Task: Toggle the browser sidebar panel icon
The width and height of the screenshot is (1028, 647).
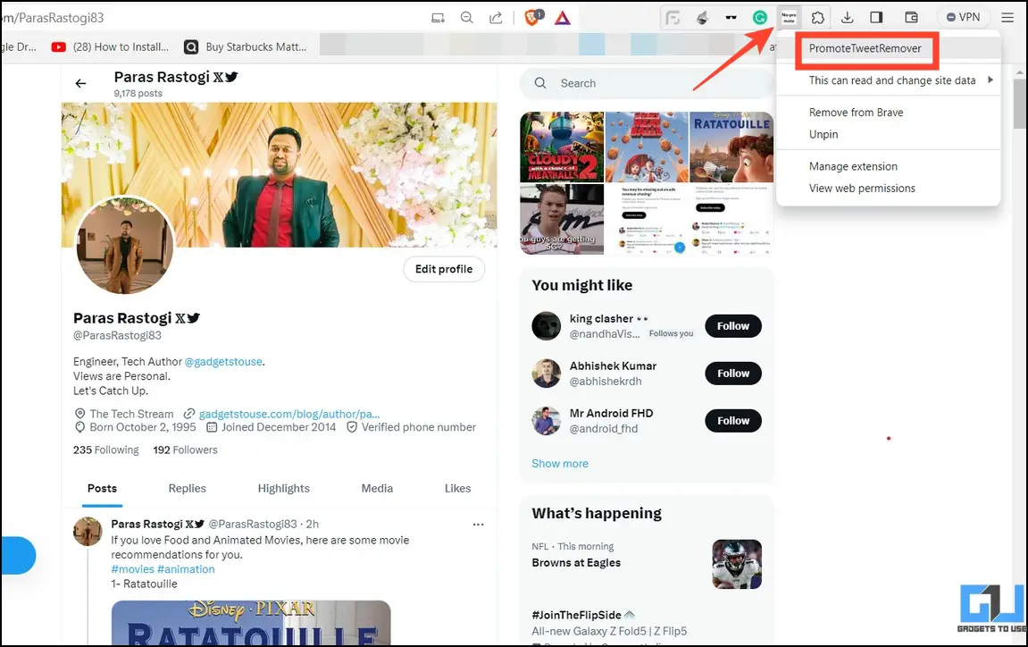Action: pos(876,18)
